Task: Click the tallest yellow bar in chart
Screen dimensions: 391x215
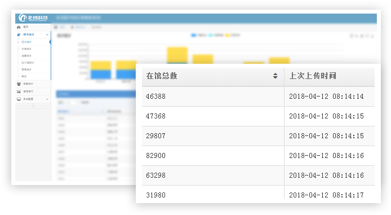Action: pos(177,55)
